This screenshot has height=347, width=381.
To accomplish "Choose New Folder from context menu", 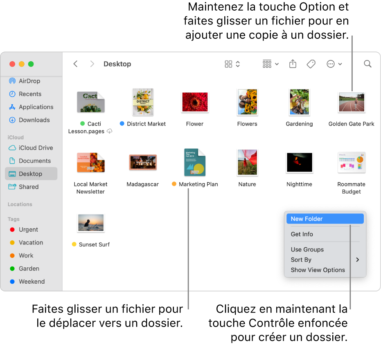I will tap(325, 219).
